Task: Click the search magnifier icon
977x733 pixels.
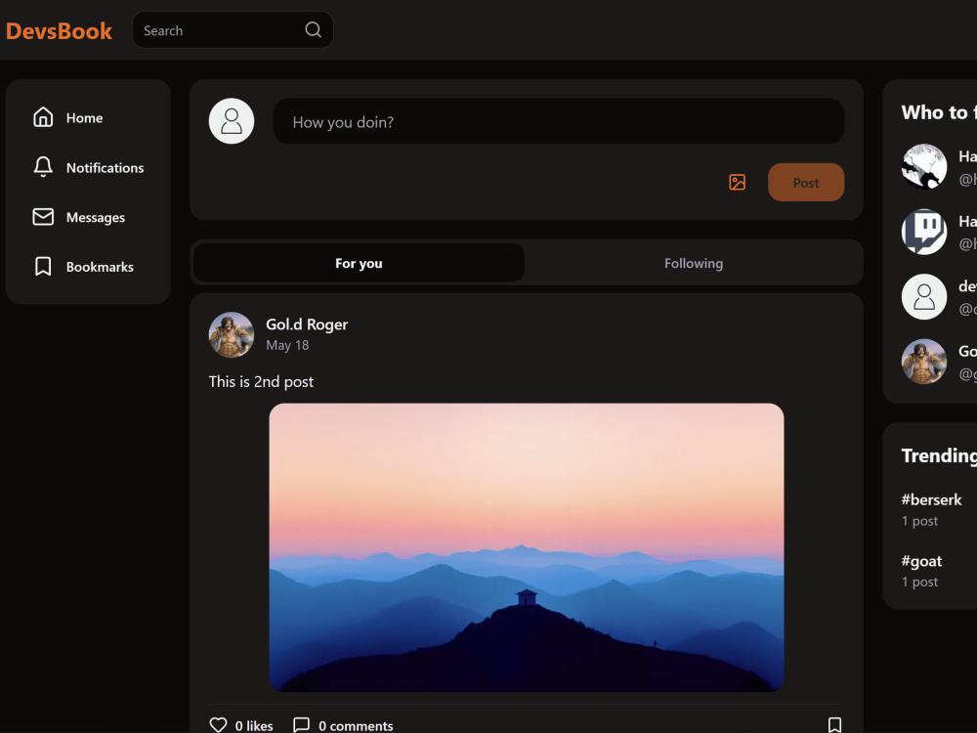Action: coord(313,30)
